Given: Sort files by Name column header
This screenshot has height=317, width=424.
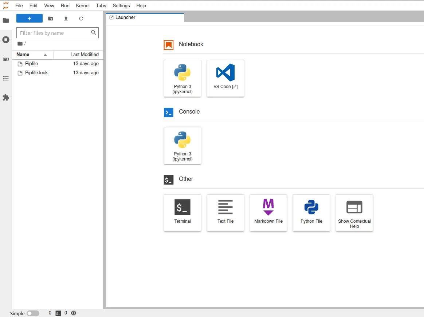Looking at the screenshot, I should coord(23,55).
